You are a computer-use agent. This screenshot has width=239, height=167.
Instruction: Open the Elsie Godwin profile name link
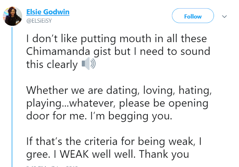[x=48, y=12]
